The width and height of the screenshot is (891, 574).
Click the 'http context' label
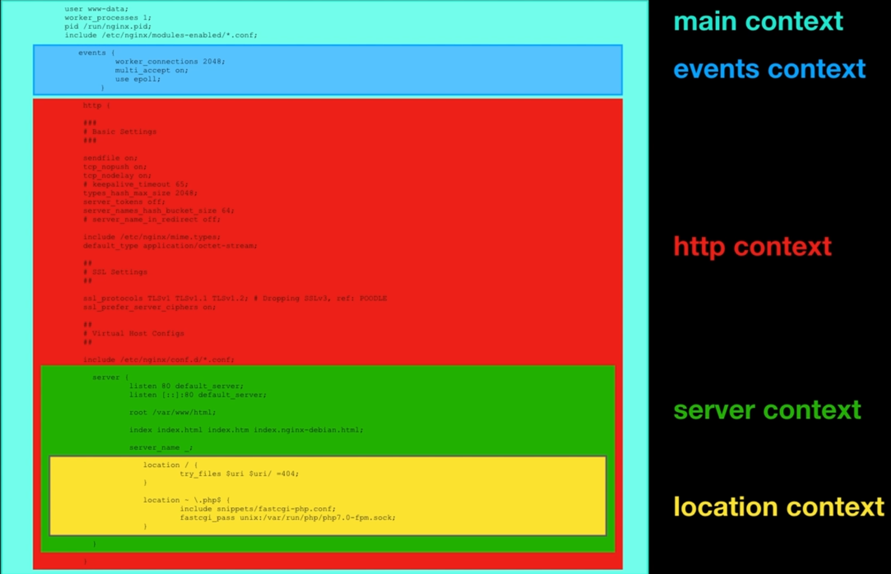pos(752,246)
